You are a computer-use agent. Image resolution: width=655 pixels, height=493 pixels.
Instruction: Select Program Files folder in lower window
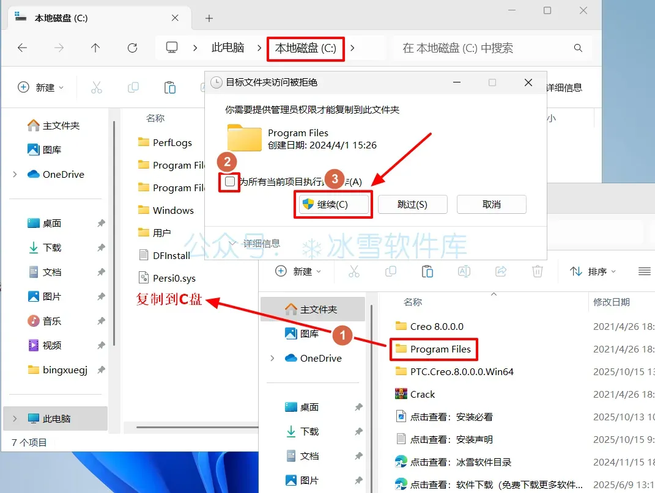(x=433, y=349)
